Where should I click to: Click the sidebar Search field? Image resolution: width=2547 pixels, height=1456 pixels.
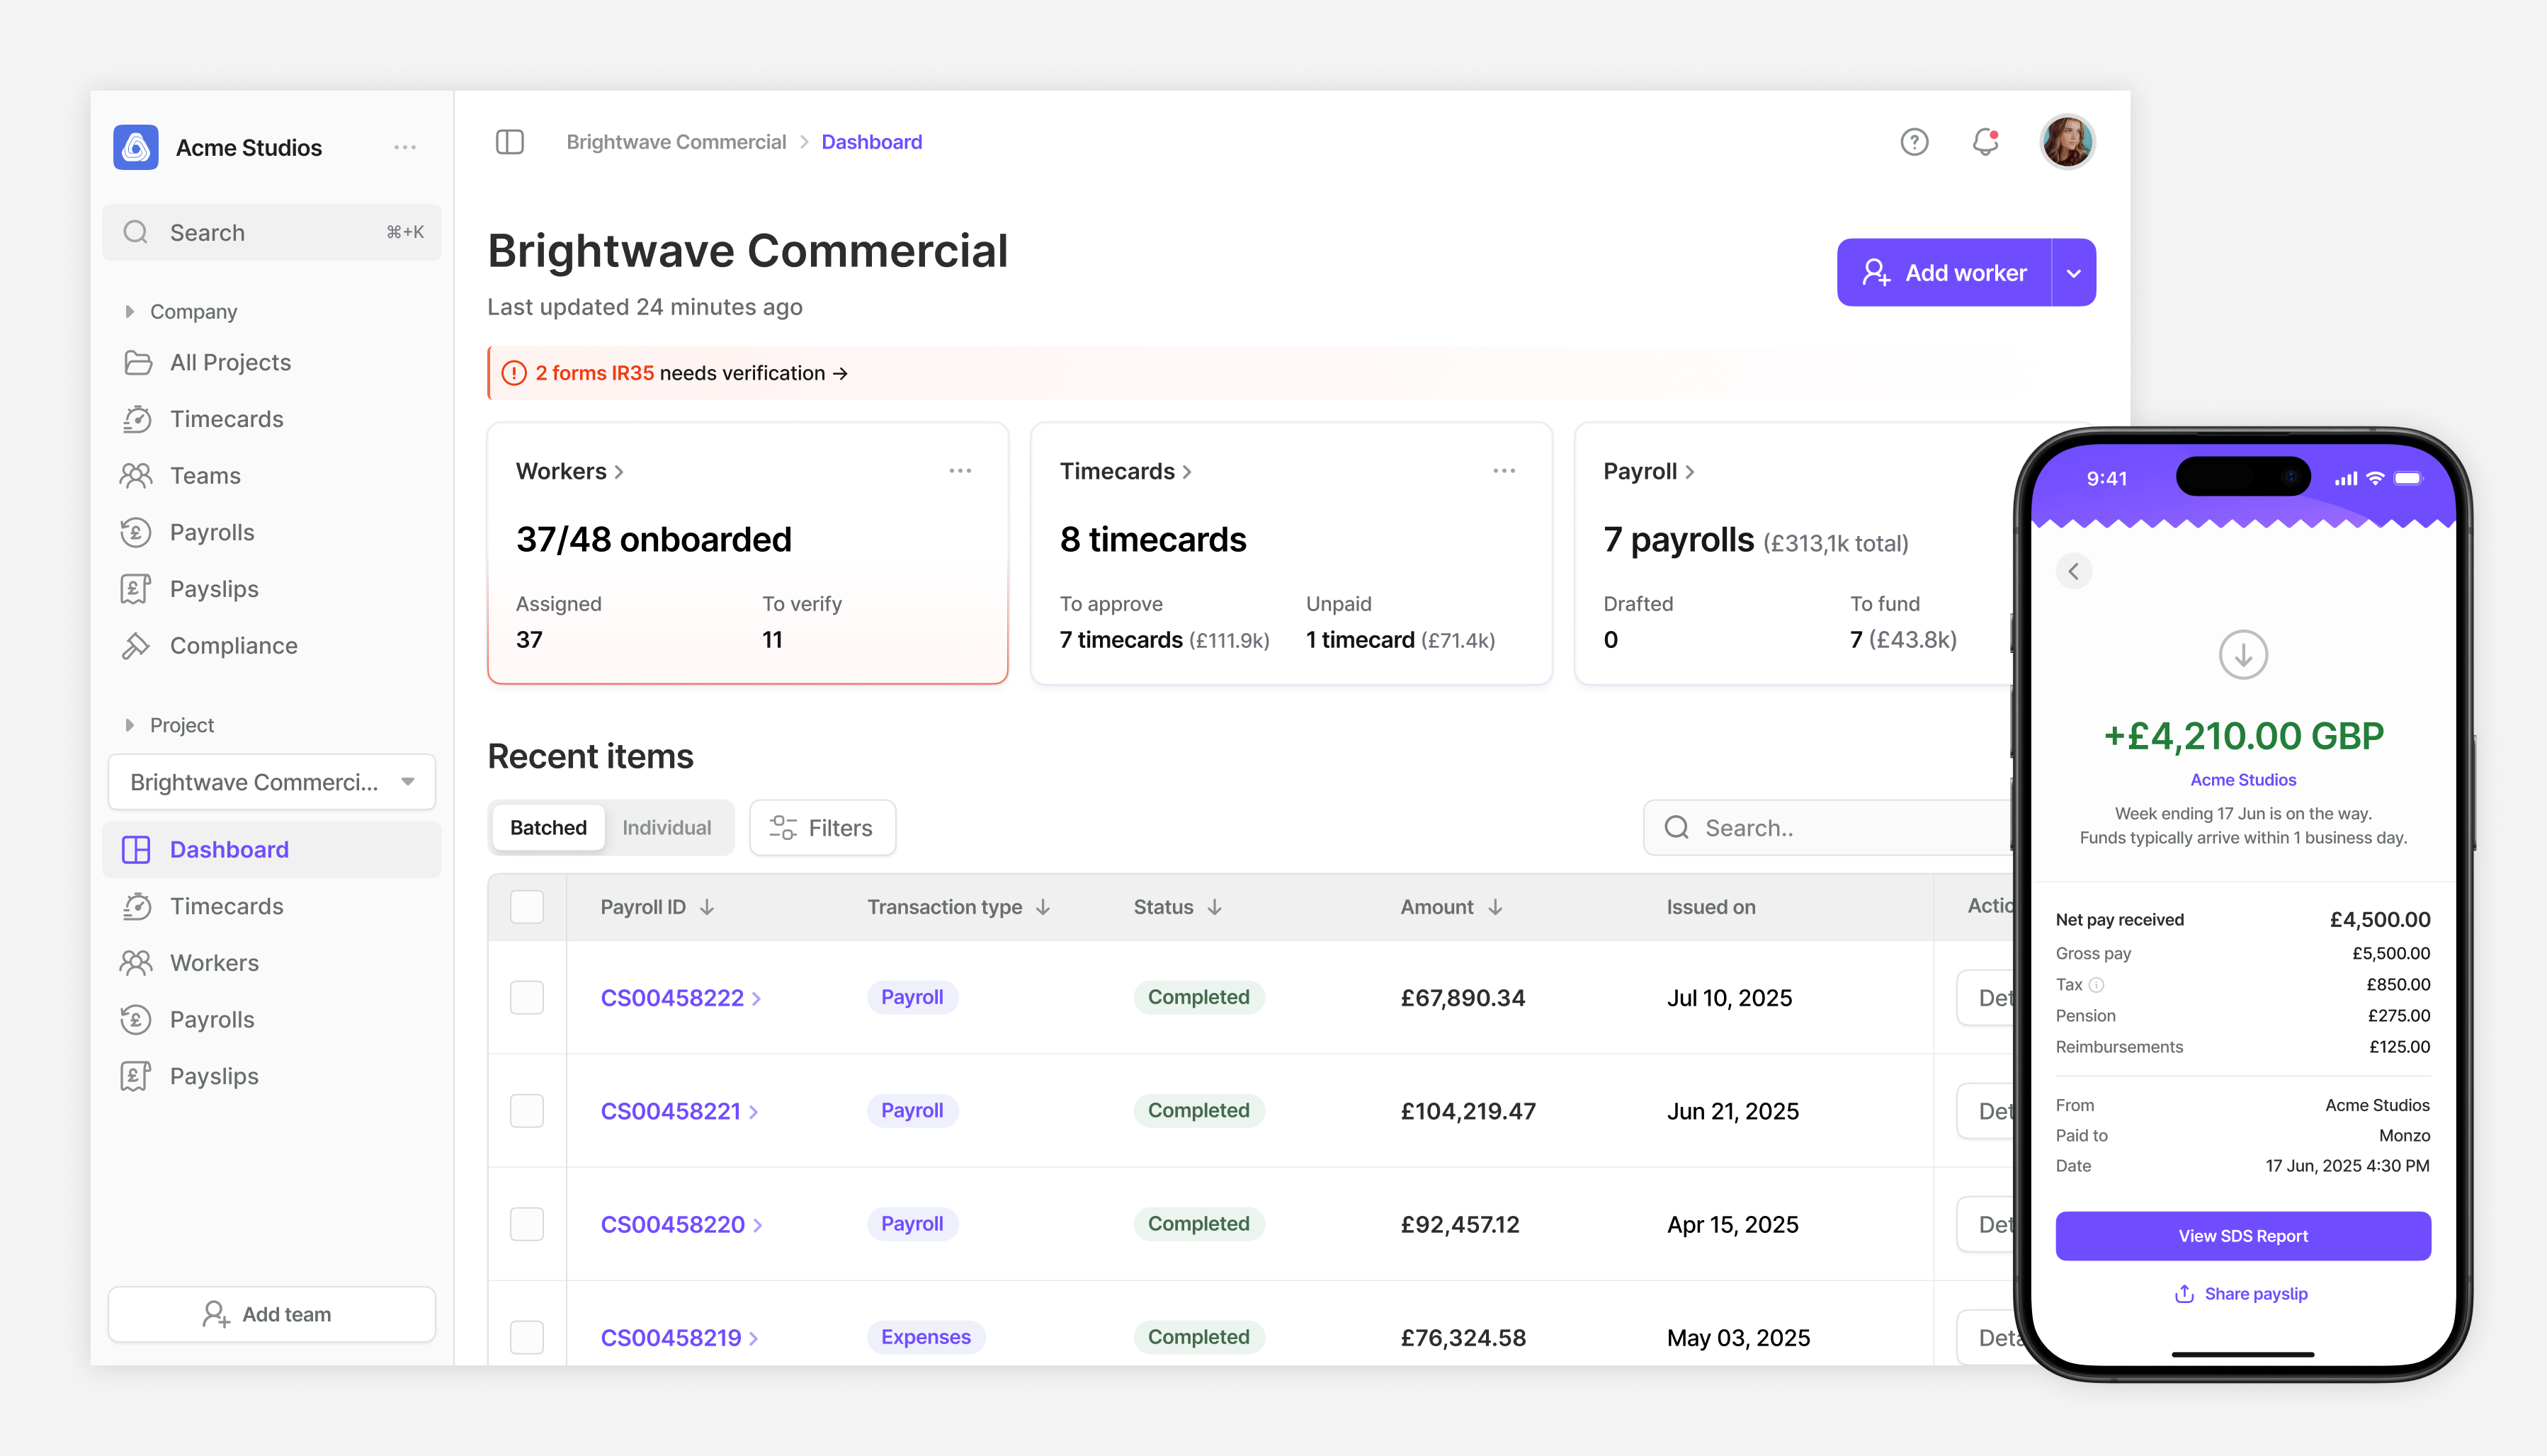(x=272, y=233)
